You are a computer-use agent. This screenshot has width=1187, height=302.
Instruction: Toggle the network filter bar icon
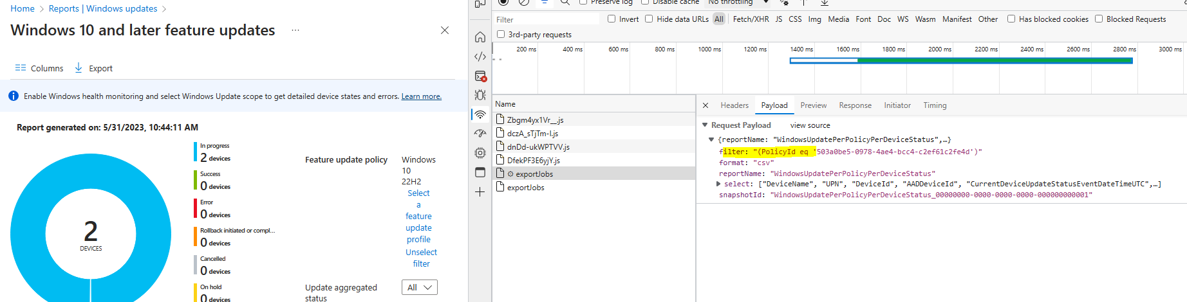tap(545, 3)
